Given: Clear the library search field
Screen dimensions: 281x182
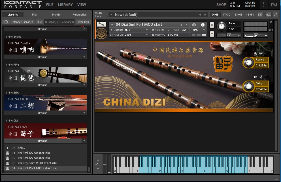Looking at the screenshot, I should (73, 22).
